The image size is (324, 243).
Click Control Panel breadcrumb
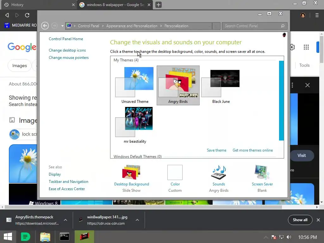(x=89, y=26)
